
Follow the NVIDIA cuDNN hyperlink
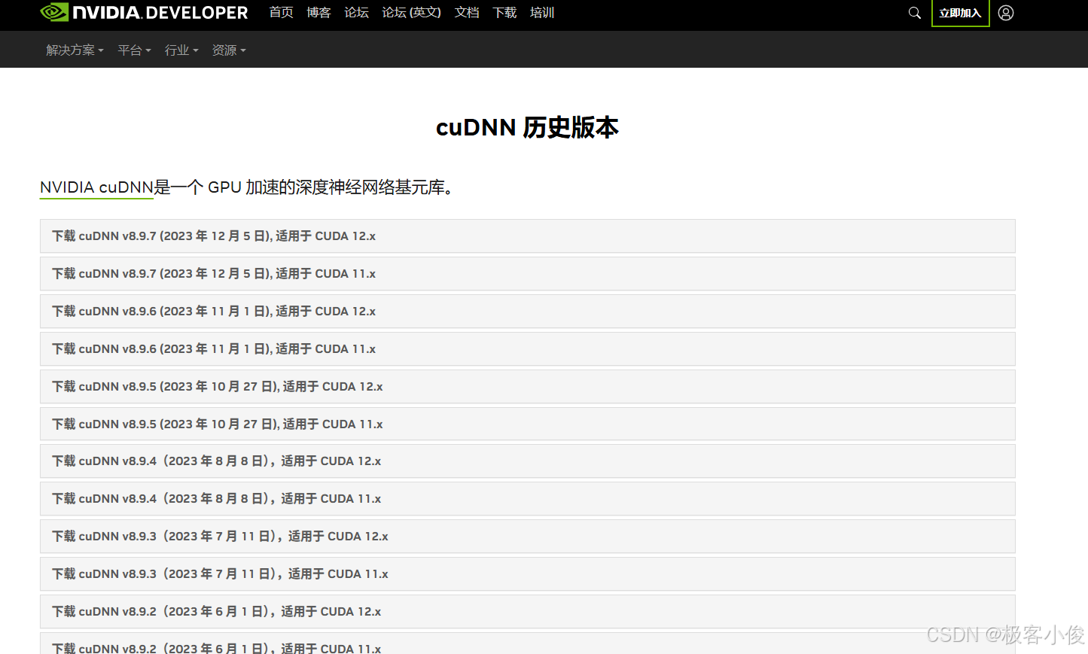point(96,187)
